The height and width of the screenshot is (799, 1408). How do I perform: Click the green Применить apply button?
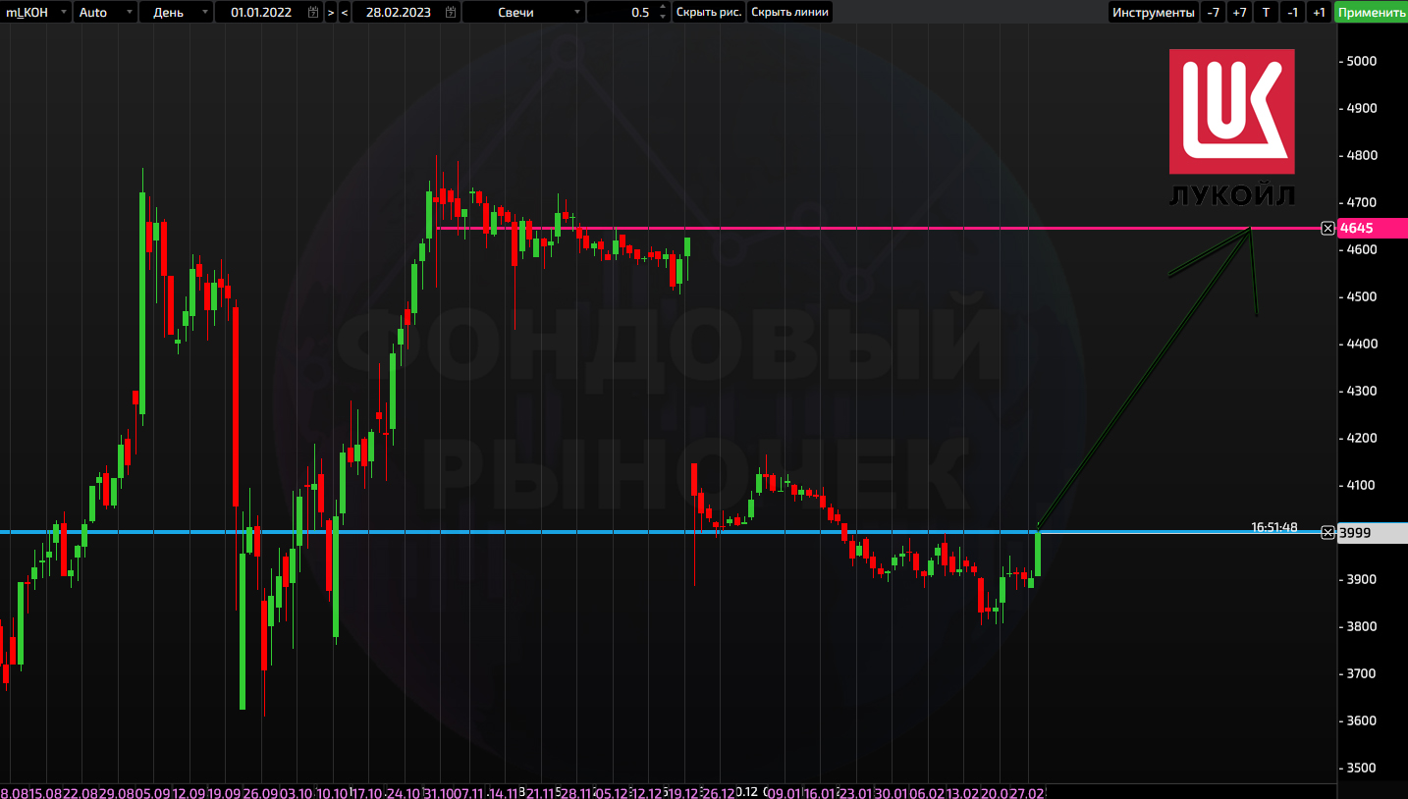1371,12
